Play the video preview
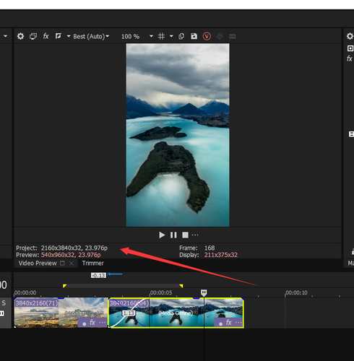The image size is (354, 361). [162, 235]
